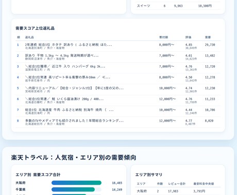This screenshot has height=195, width=237.
Task: Click the 3,791円 price value
Action: point(199,191)
